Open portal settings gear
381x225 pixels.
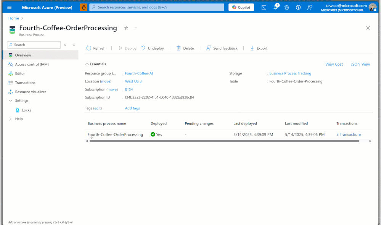click(x=287, y=7)
